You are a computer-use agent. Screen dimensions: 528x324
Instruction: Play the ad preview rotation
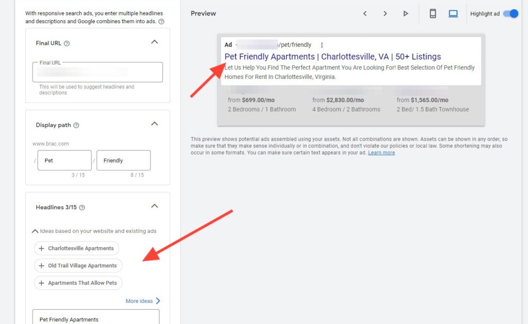click(x=406, y=13)
